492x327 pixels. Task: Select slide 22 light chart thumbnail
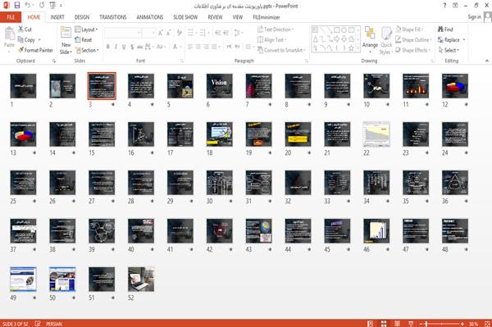coord(376,134)
